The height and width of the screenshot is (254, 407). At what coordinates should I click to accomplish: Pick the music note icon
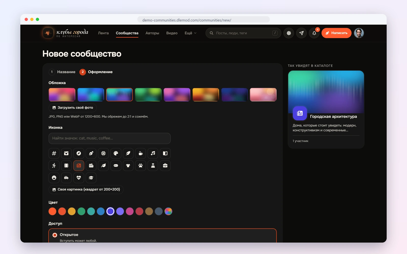[153, 153]
